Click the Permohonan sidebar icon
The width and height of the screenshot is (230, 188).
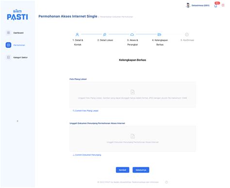pyautogui.click(x=8, y=45)
